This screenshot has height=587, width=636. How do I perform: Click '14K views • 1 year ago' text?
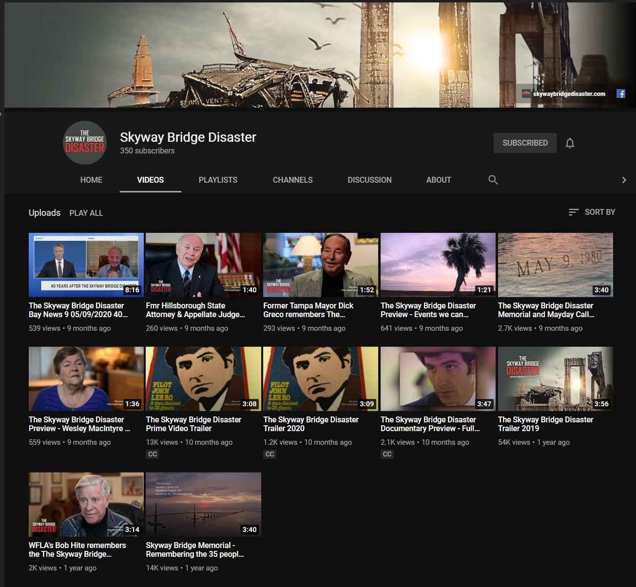click(x=182, y=568)
